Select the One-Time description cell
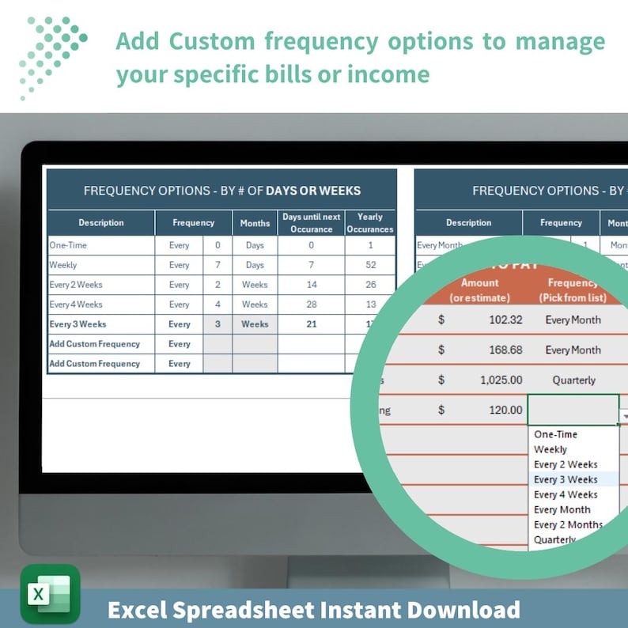628x628 pixels. 101,245
